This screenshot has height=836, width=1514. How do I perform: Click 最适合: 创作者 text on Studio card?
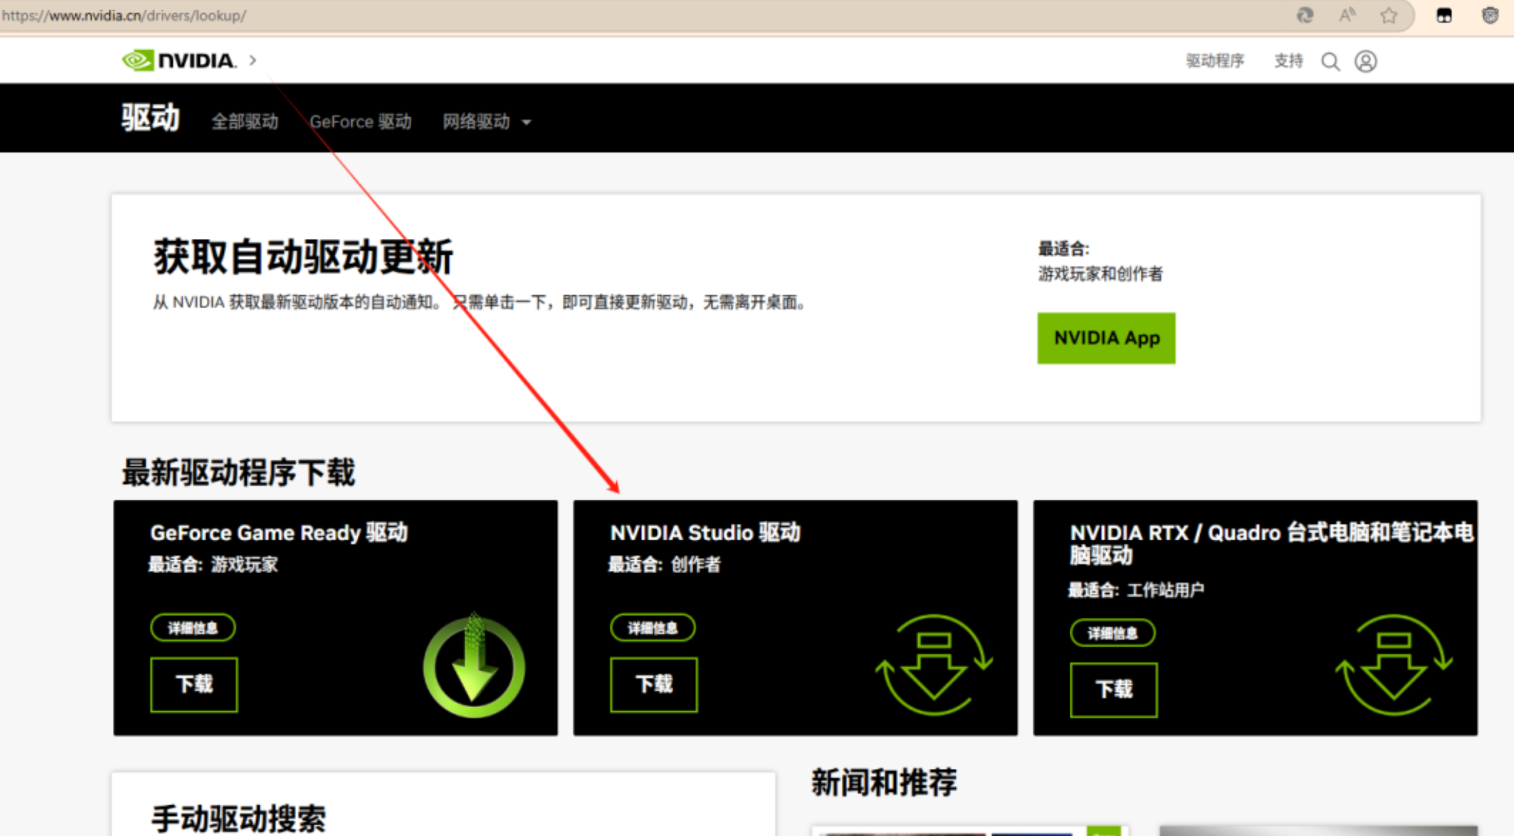point(664,564)
